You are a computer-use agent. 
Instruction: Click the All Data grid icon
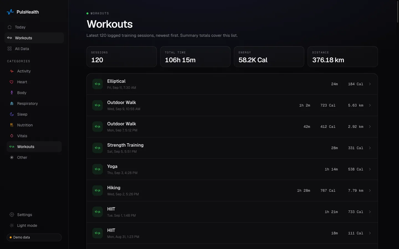pos(10,49)
